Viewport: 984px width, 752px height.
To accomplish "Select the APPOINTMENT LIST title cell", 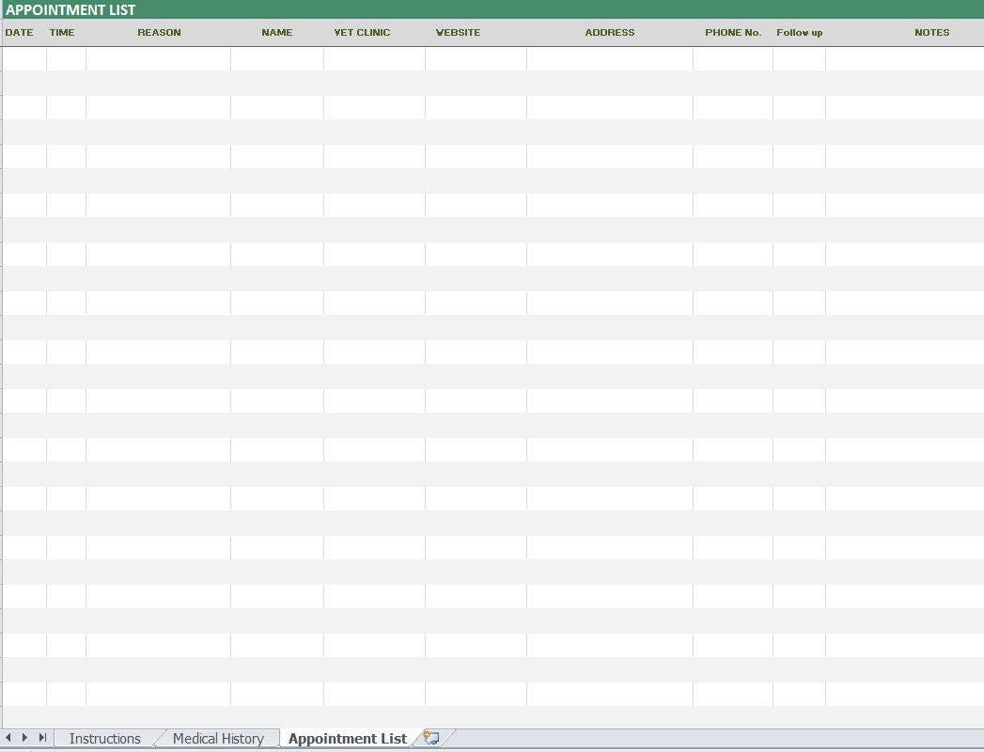I will [492, 9].
